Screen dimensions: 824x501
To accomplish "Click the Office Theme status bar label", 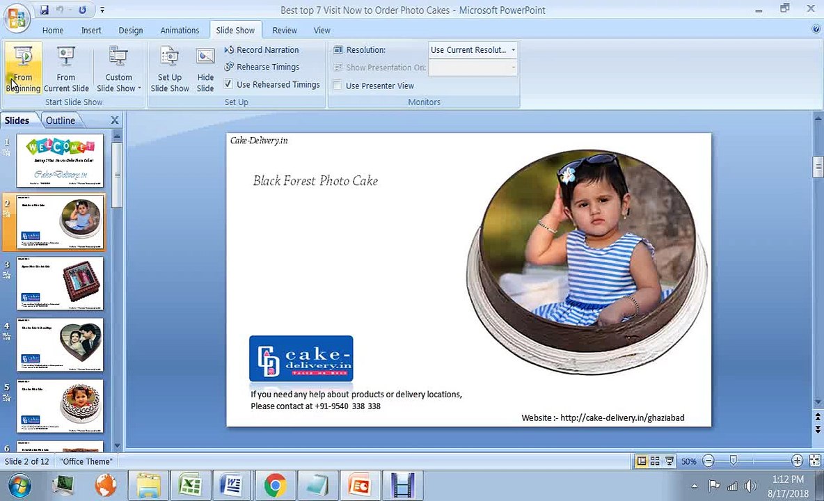I will point(86,461).
